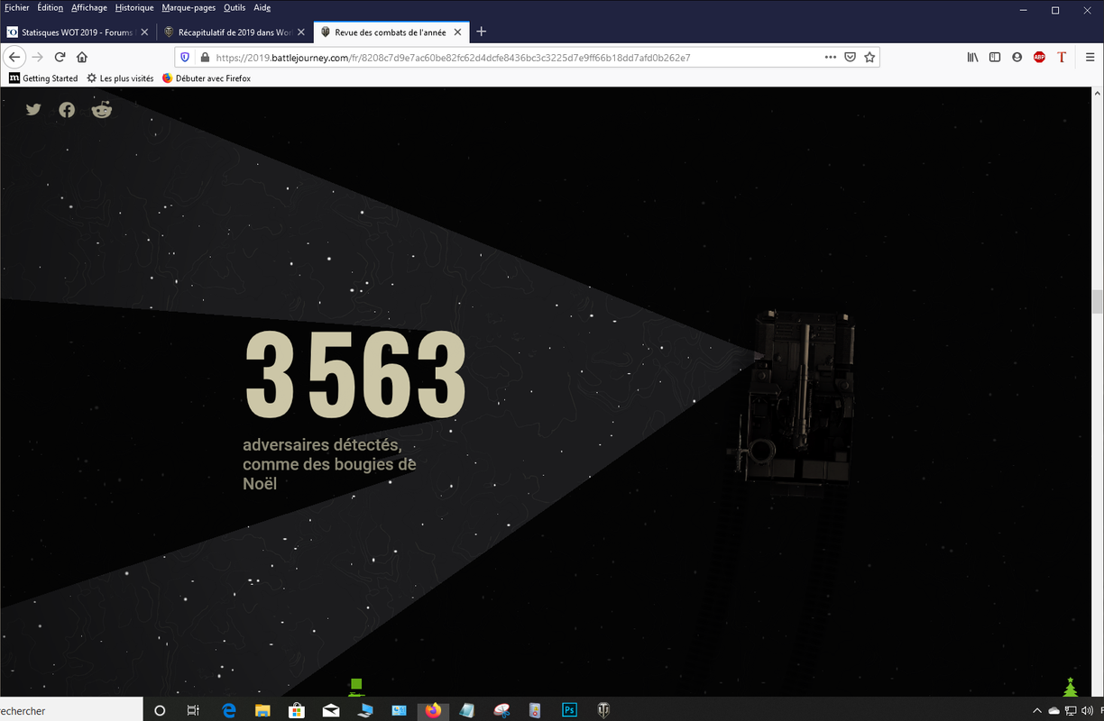This screenshot has width=1104, height=721.
Task: Open the Affichage menu
Action: pyautogui.click(x=89, y=7)
